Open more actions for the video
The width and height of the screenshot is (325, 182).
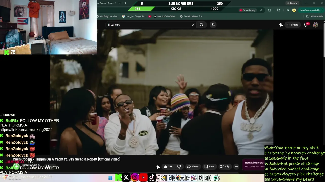pos(236,167)
